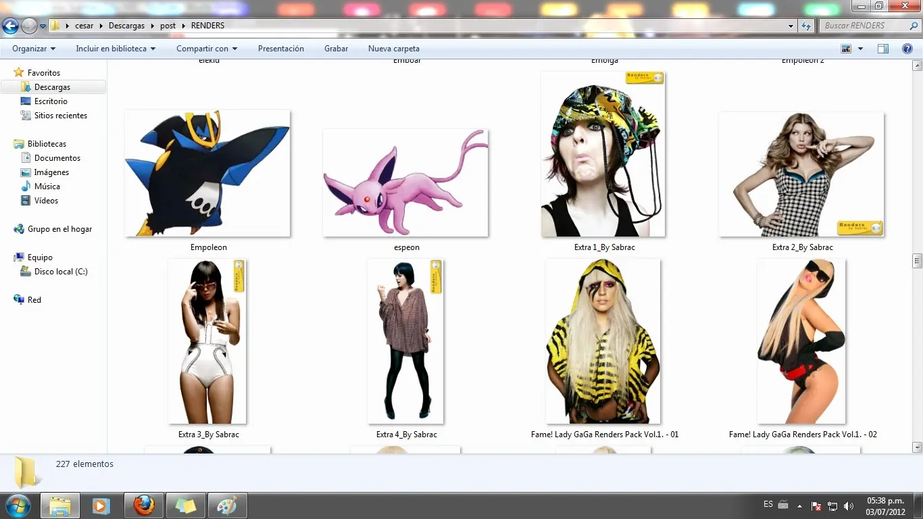Click the Grabar toolbar button
Screen dimensions: 923x519
(336, 49)
